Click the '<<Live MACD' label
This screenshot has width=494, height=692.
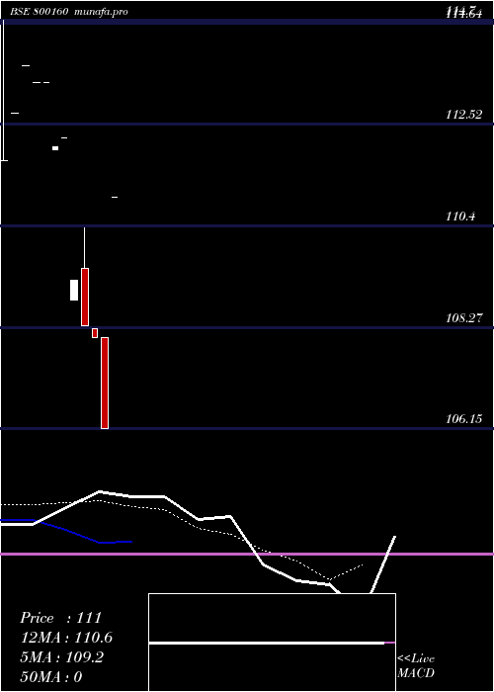[x=416, y=665]
